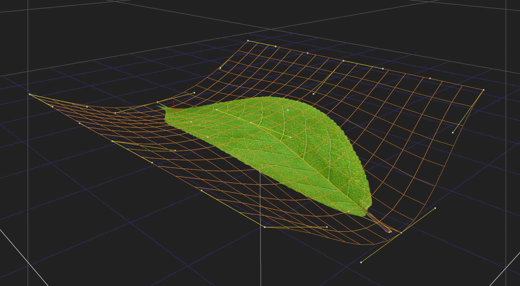Select the top edge control point with a long yellow tangent
Screen dimensions: 520x286
coord(343,61)
